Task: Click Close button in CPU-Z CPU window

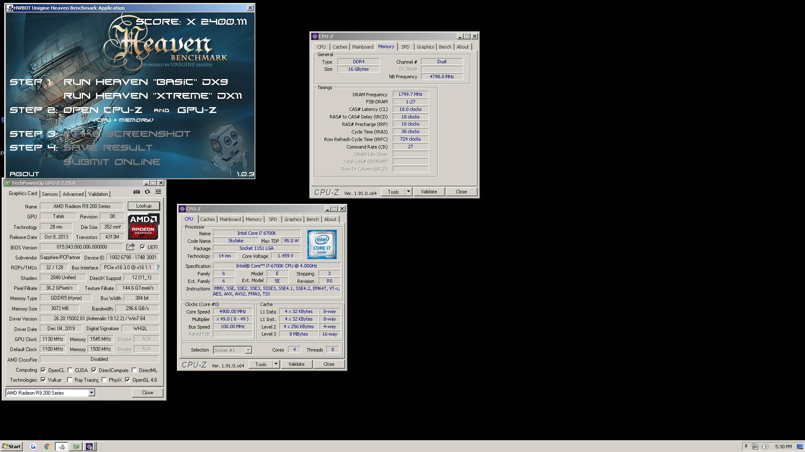Action: (x=329, y=364)
